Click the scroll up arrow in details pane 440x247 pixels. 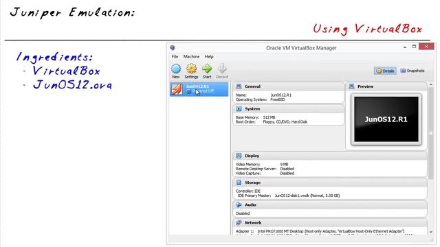[431, 84]
